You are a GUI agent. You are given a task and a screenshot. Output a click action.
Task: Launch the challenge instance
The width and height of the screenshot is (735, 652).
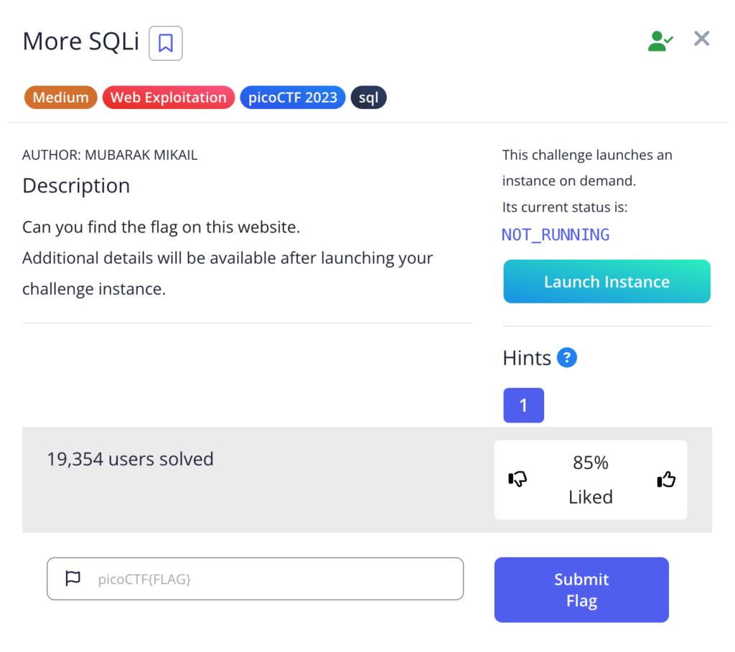[x=607, y=281]
